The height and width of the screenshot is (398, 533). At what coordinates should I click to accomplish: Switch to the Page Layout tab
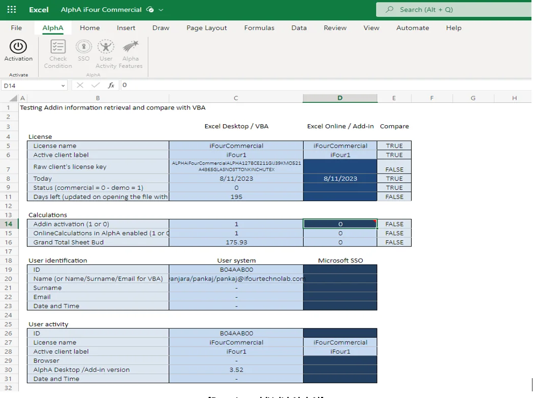(x=206, y=28)
